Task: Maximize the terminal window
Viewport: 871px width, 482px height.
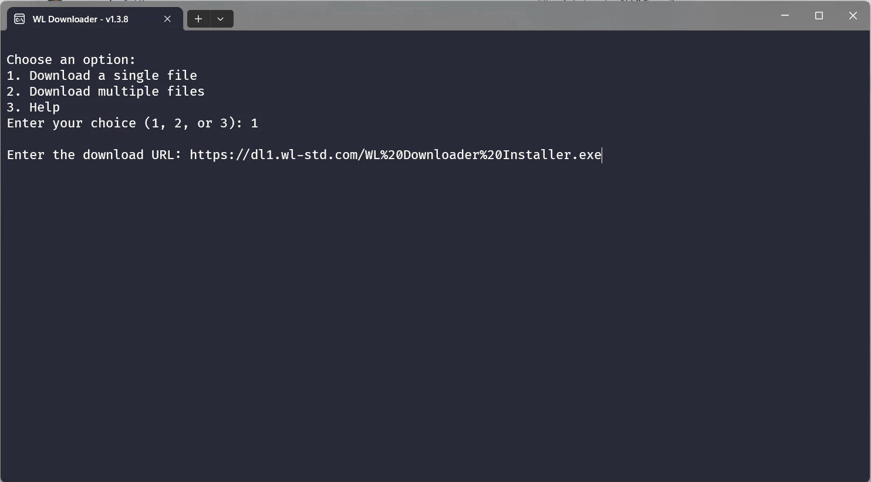Action: tap(819, 16)
